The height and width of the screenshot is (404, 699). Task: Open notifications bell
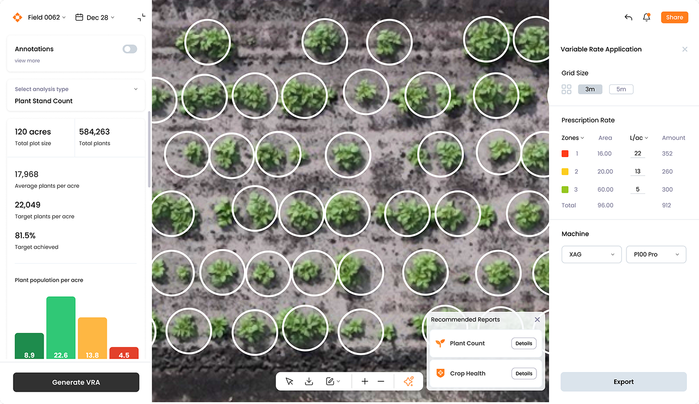click(x=647, y=17)
